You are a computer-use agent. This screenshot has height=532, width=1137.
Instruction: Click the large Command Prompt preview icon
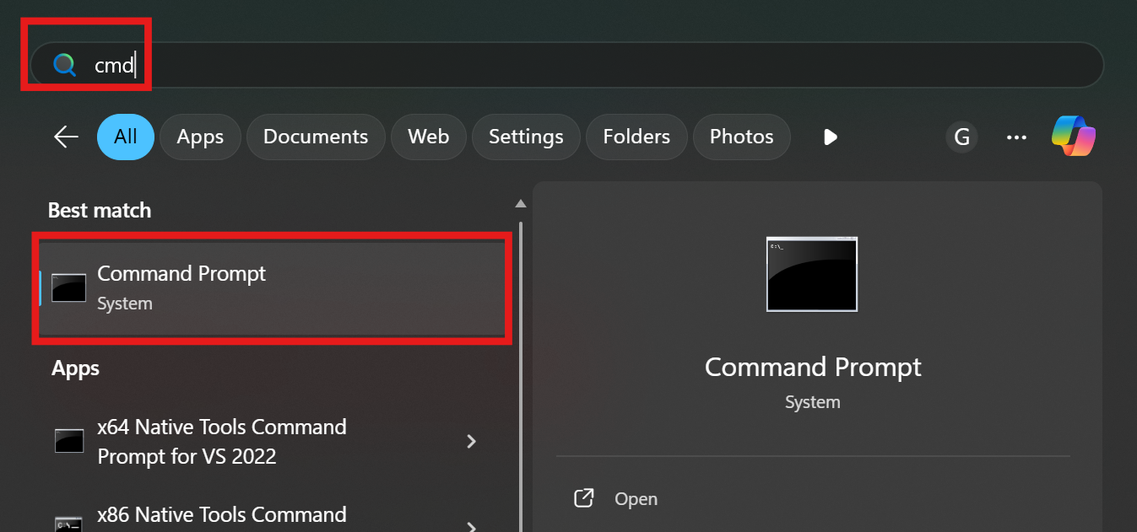coord(811,274)
